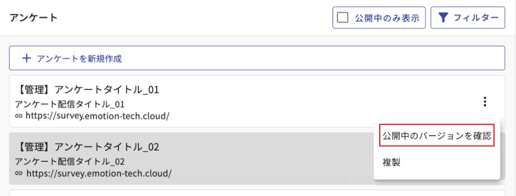The height and width of the screenshot is (196, 516).
Task: Tick the 公開中のみ表示 checkbox
Action: tap(343, 18)
